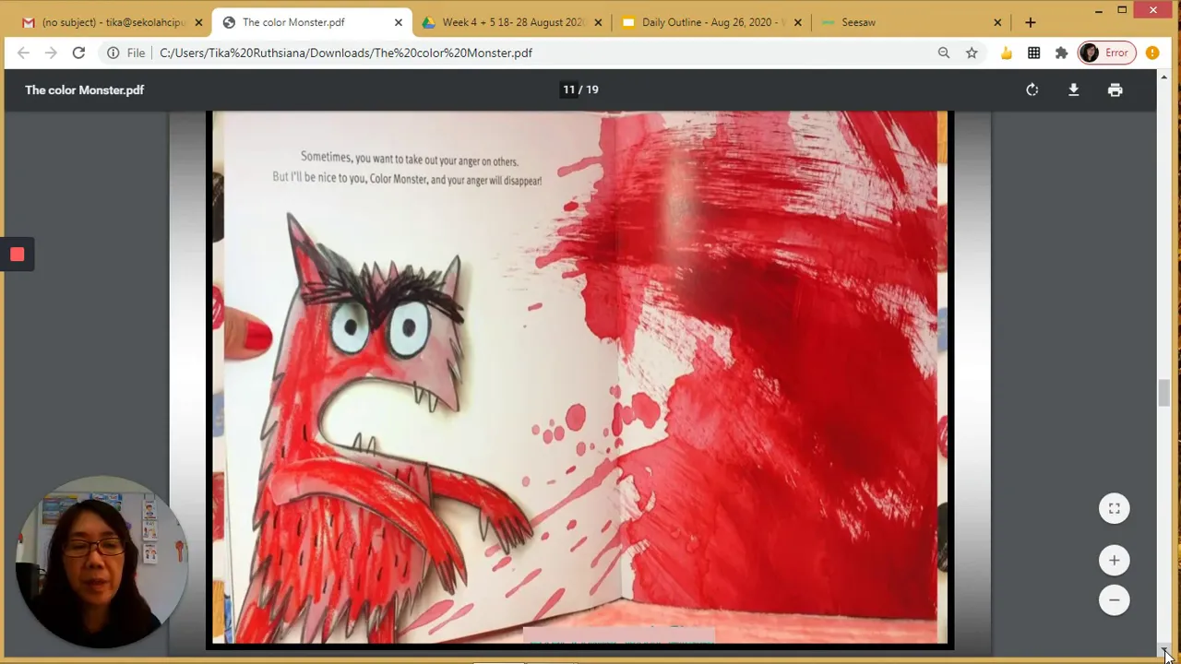Print the PDF document
Screen dimensions: 1181x664
1115,89
